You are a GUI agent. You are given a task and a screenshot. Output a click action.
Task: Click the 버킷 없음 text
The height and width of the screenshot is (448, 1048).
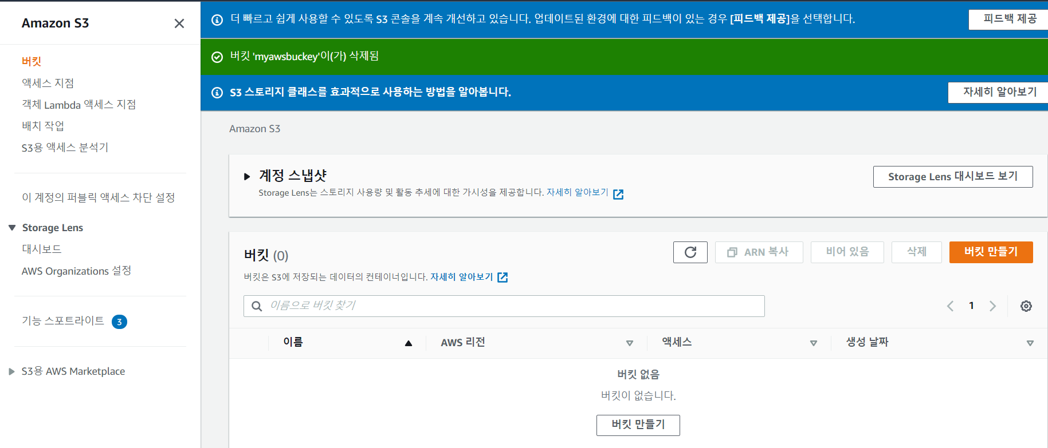[x=638, y=375]
